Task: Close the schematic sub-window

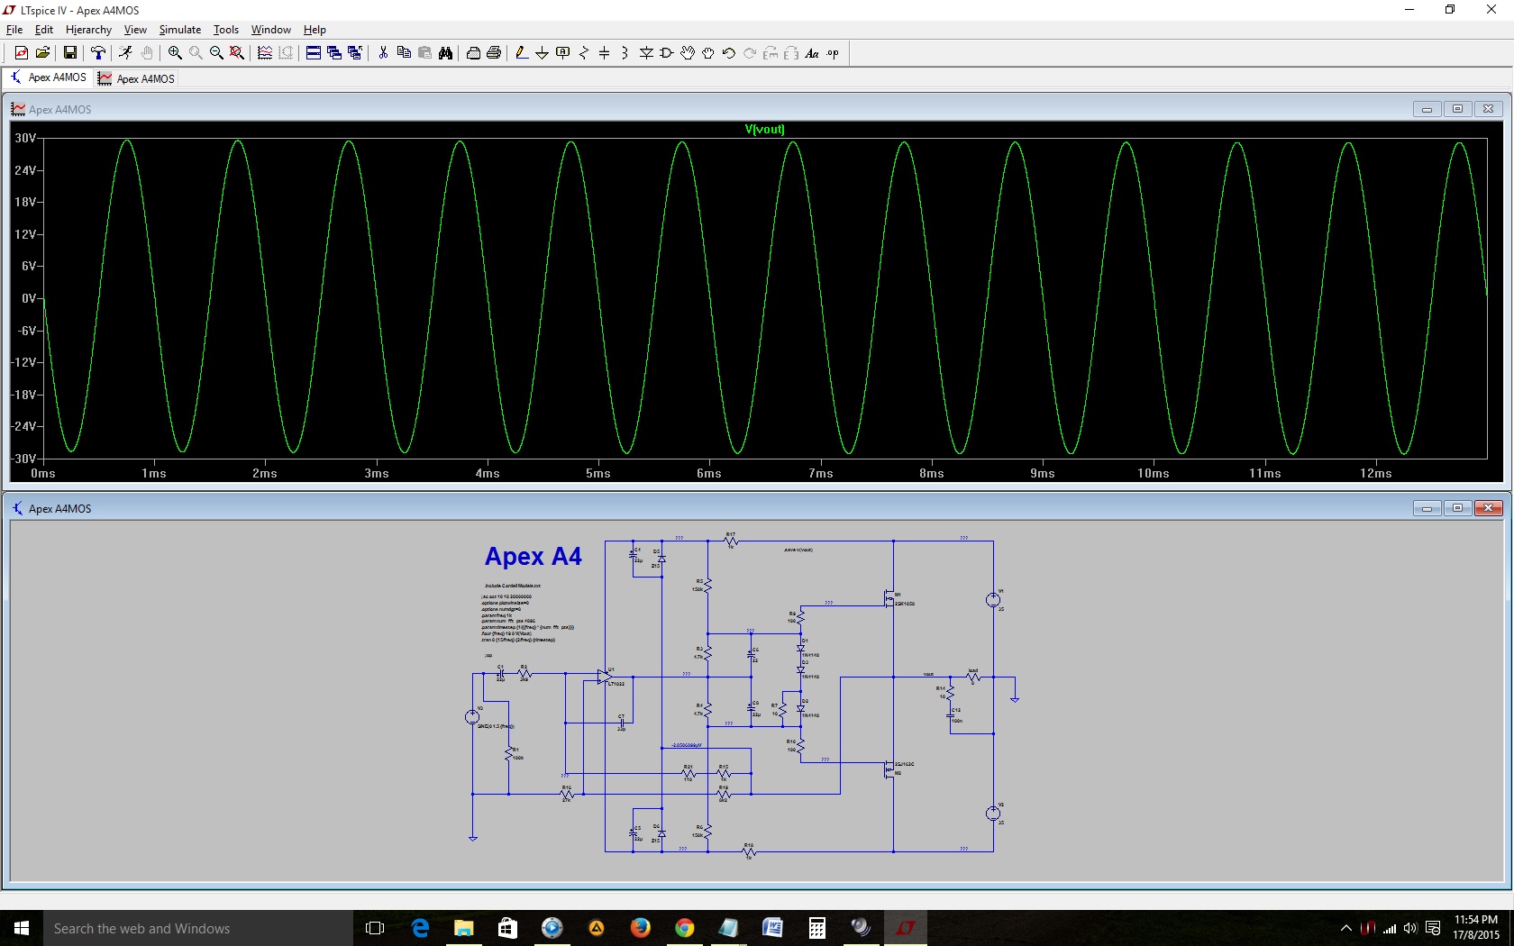Action: (1489, 508)
